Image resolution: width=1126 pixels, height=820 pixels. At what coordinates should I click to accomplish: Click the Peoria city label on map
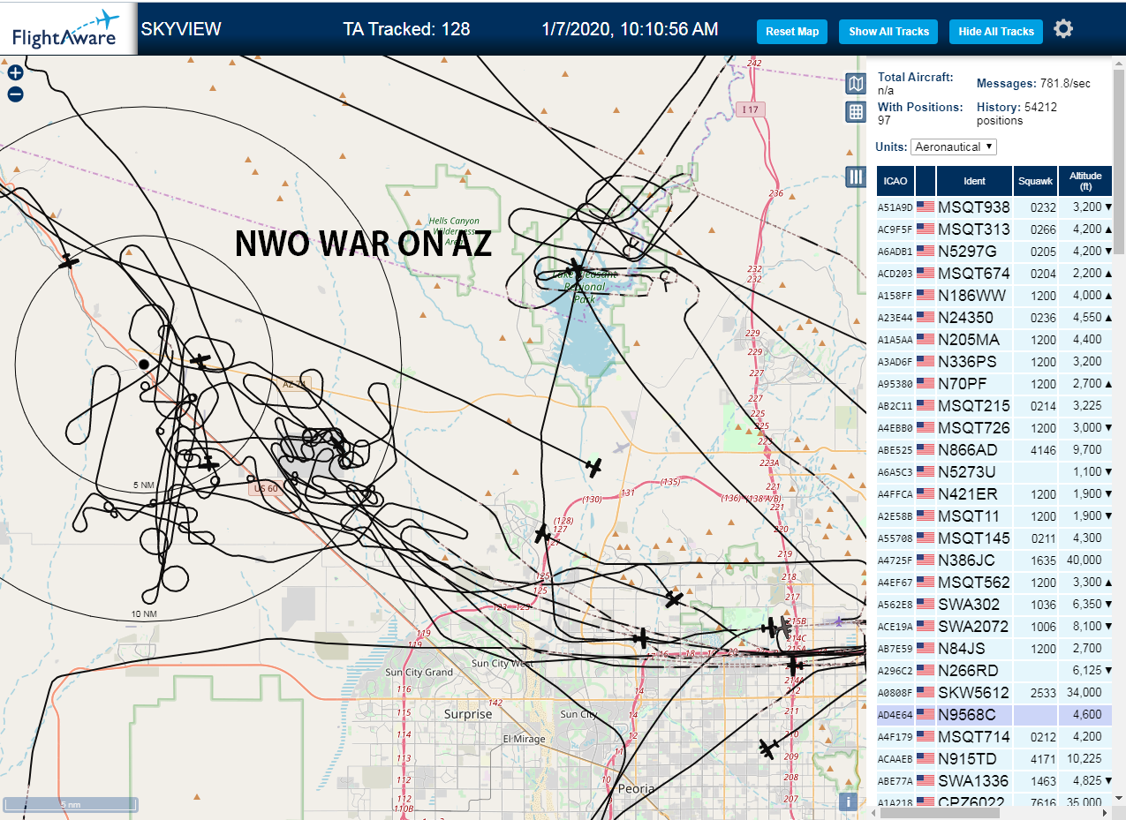coord(636,788)
